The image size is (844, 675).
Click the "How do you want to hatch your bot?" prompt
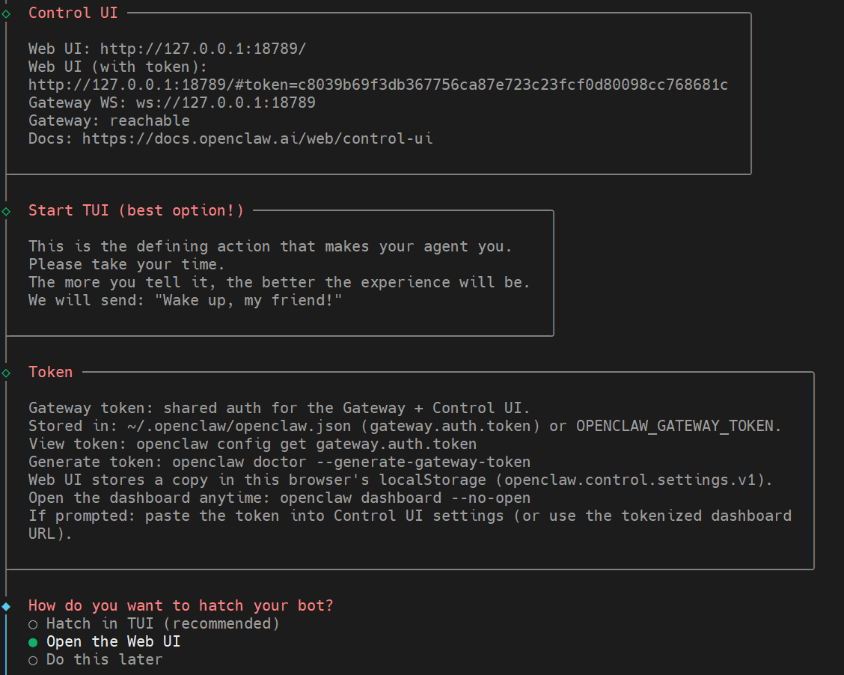[180, 605]
